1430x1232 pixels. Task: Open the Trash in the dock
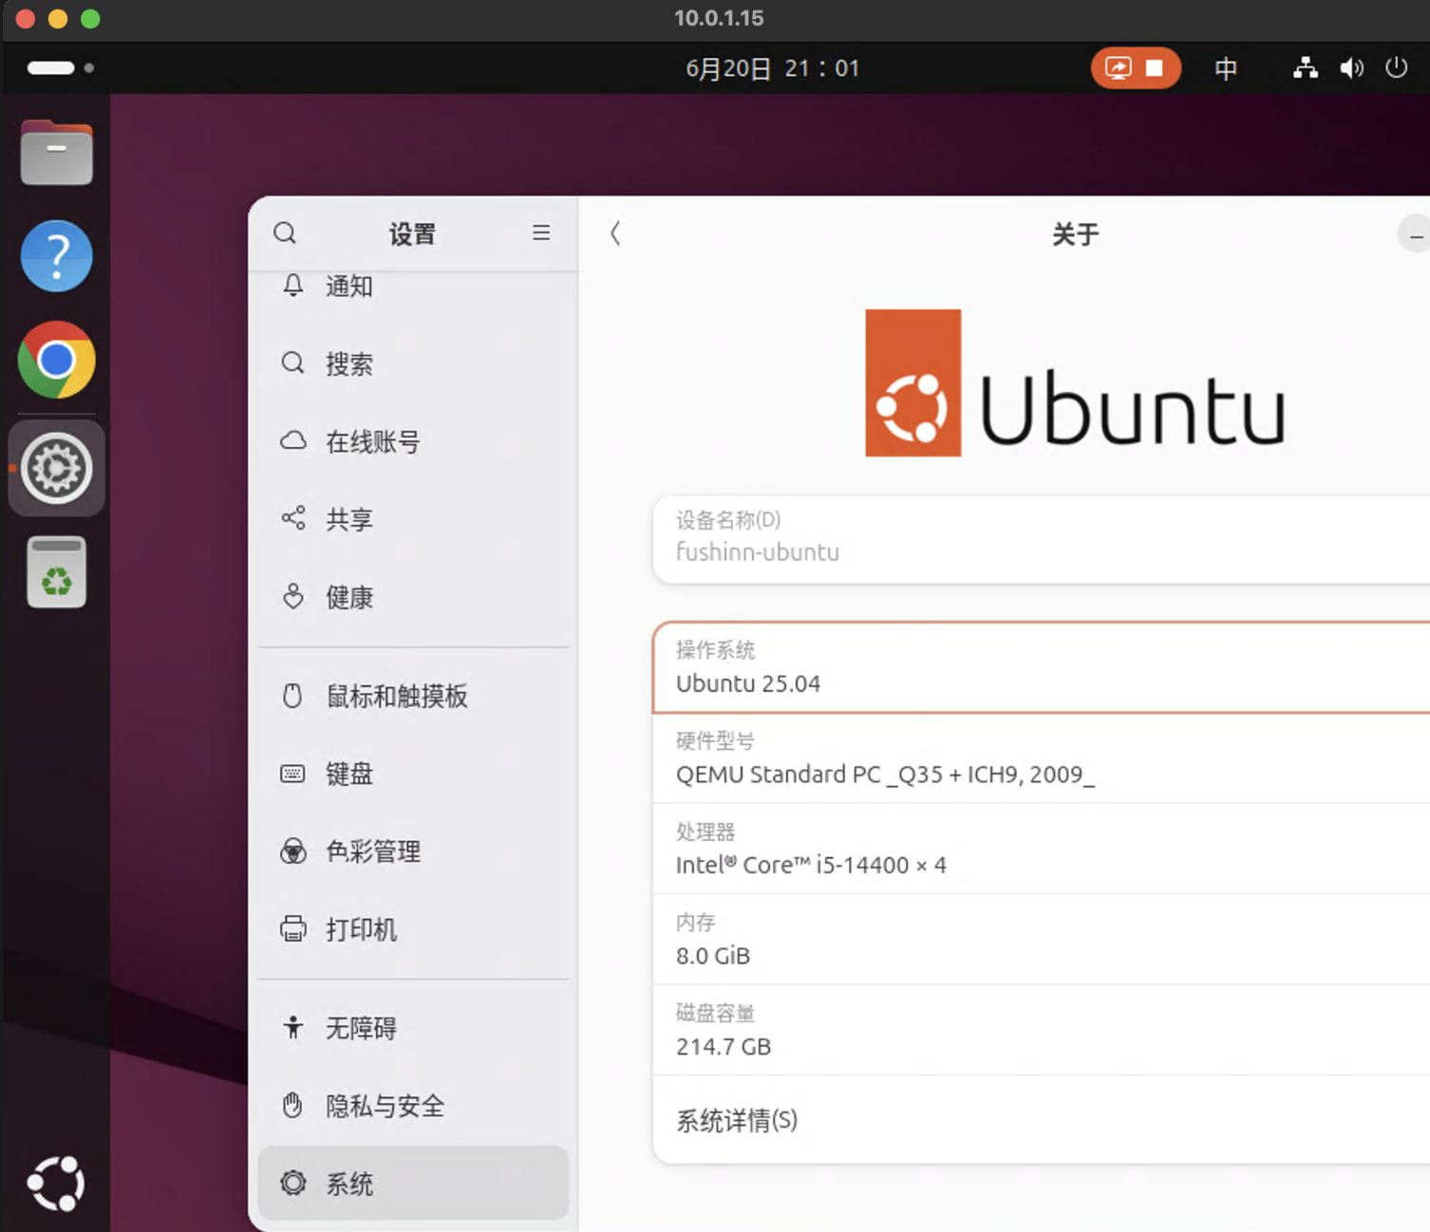click(x=56, y=572)
